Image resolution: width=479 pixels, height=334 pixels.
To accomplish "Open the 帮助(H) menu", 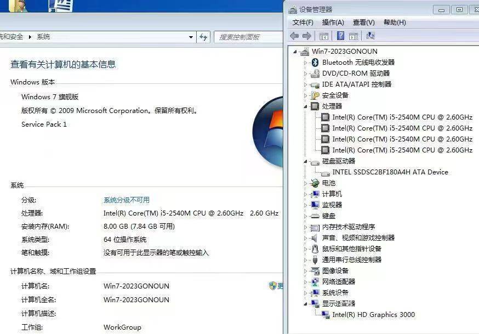I will (395, 22).
